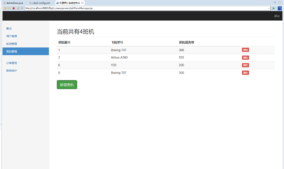
Task: Click capacity value 200
Action: pos(181,65)
